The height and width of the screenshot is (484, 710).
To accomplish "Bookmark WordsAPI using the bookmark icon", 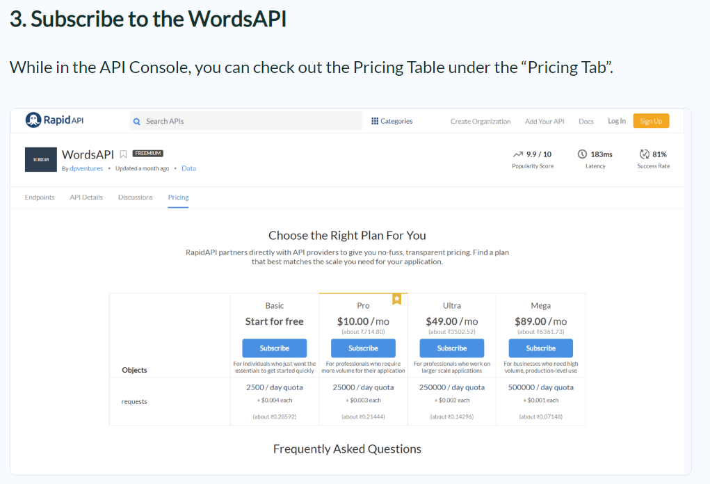I will [x=123, y=154].
